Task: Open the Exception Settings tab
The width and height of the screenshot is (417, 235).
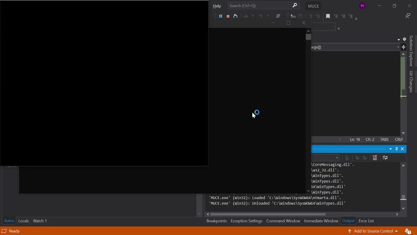Action: (246, 221)
